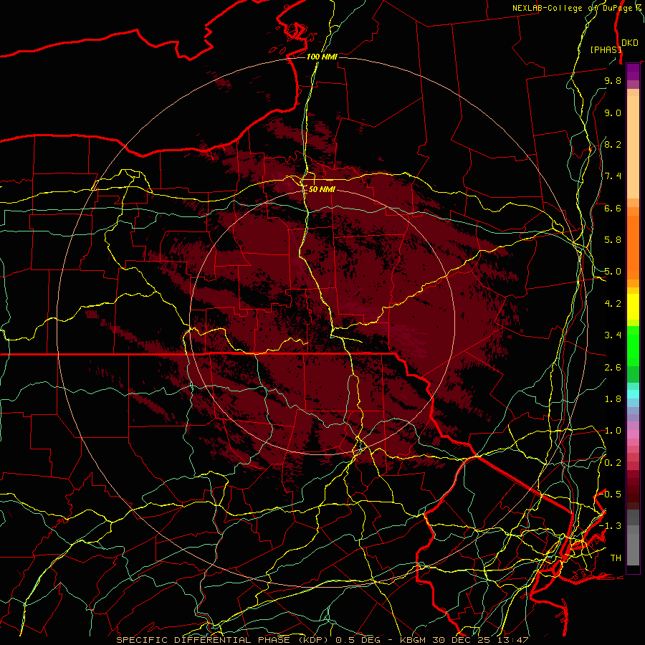Pick the pink segment of color bar
The width and height of the screenshot is (645, 645).
pyautogui.click(x=633, y=434)
